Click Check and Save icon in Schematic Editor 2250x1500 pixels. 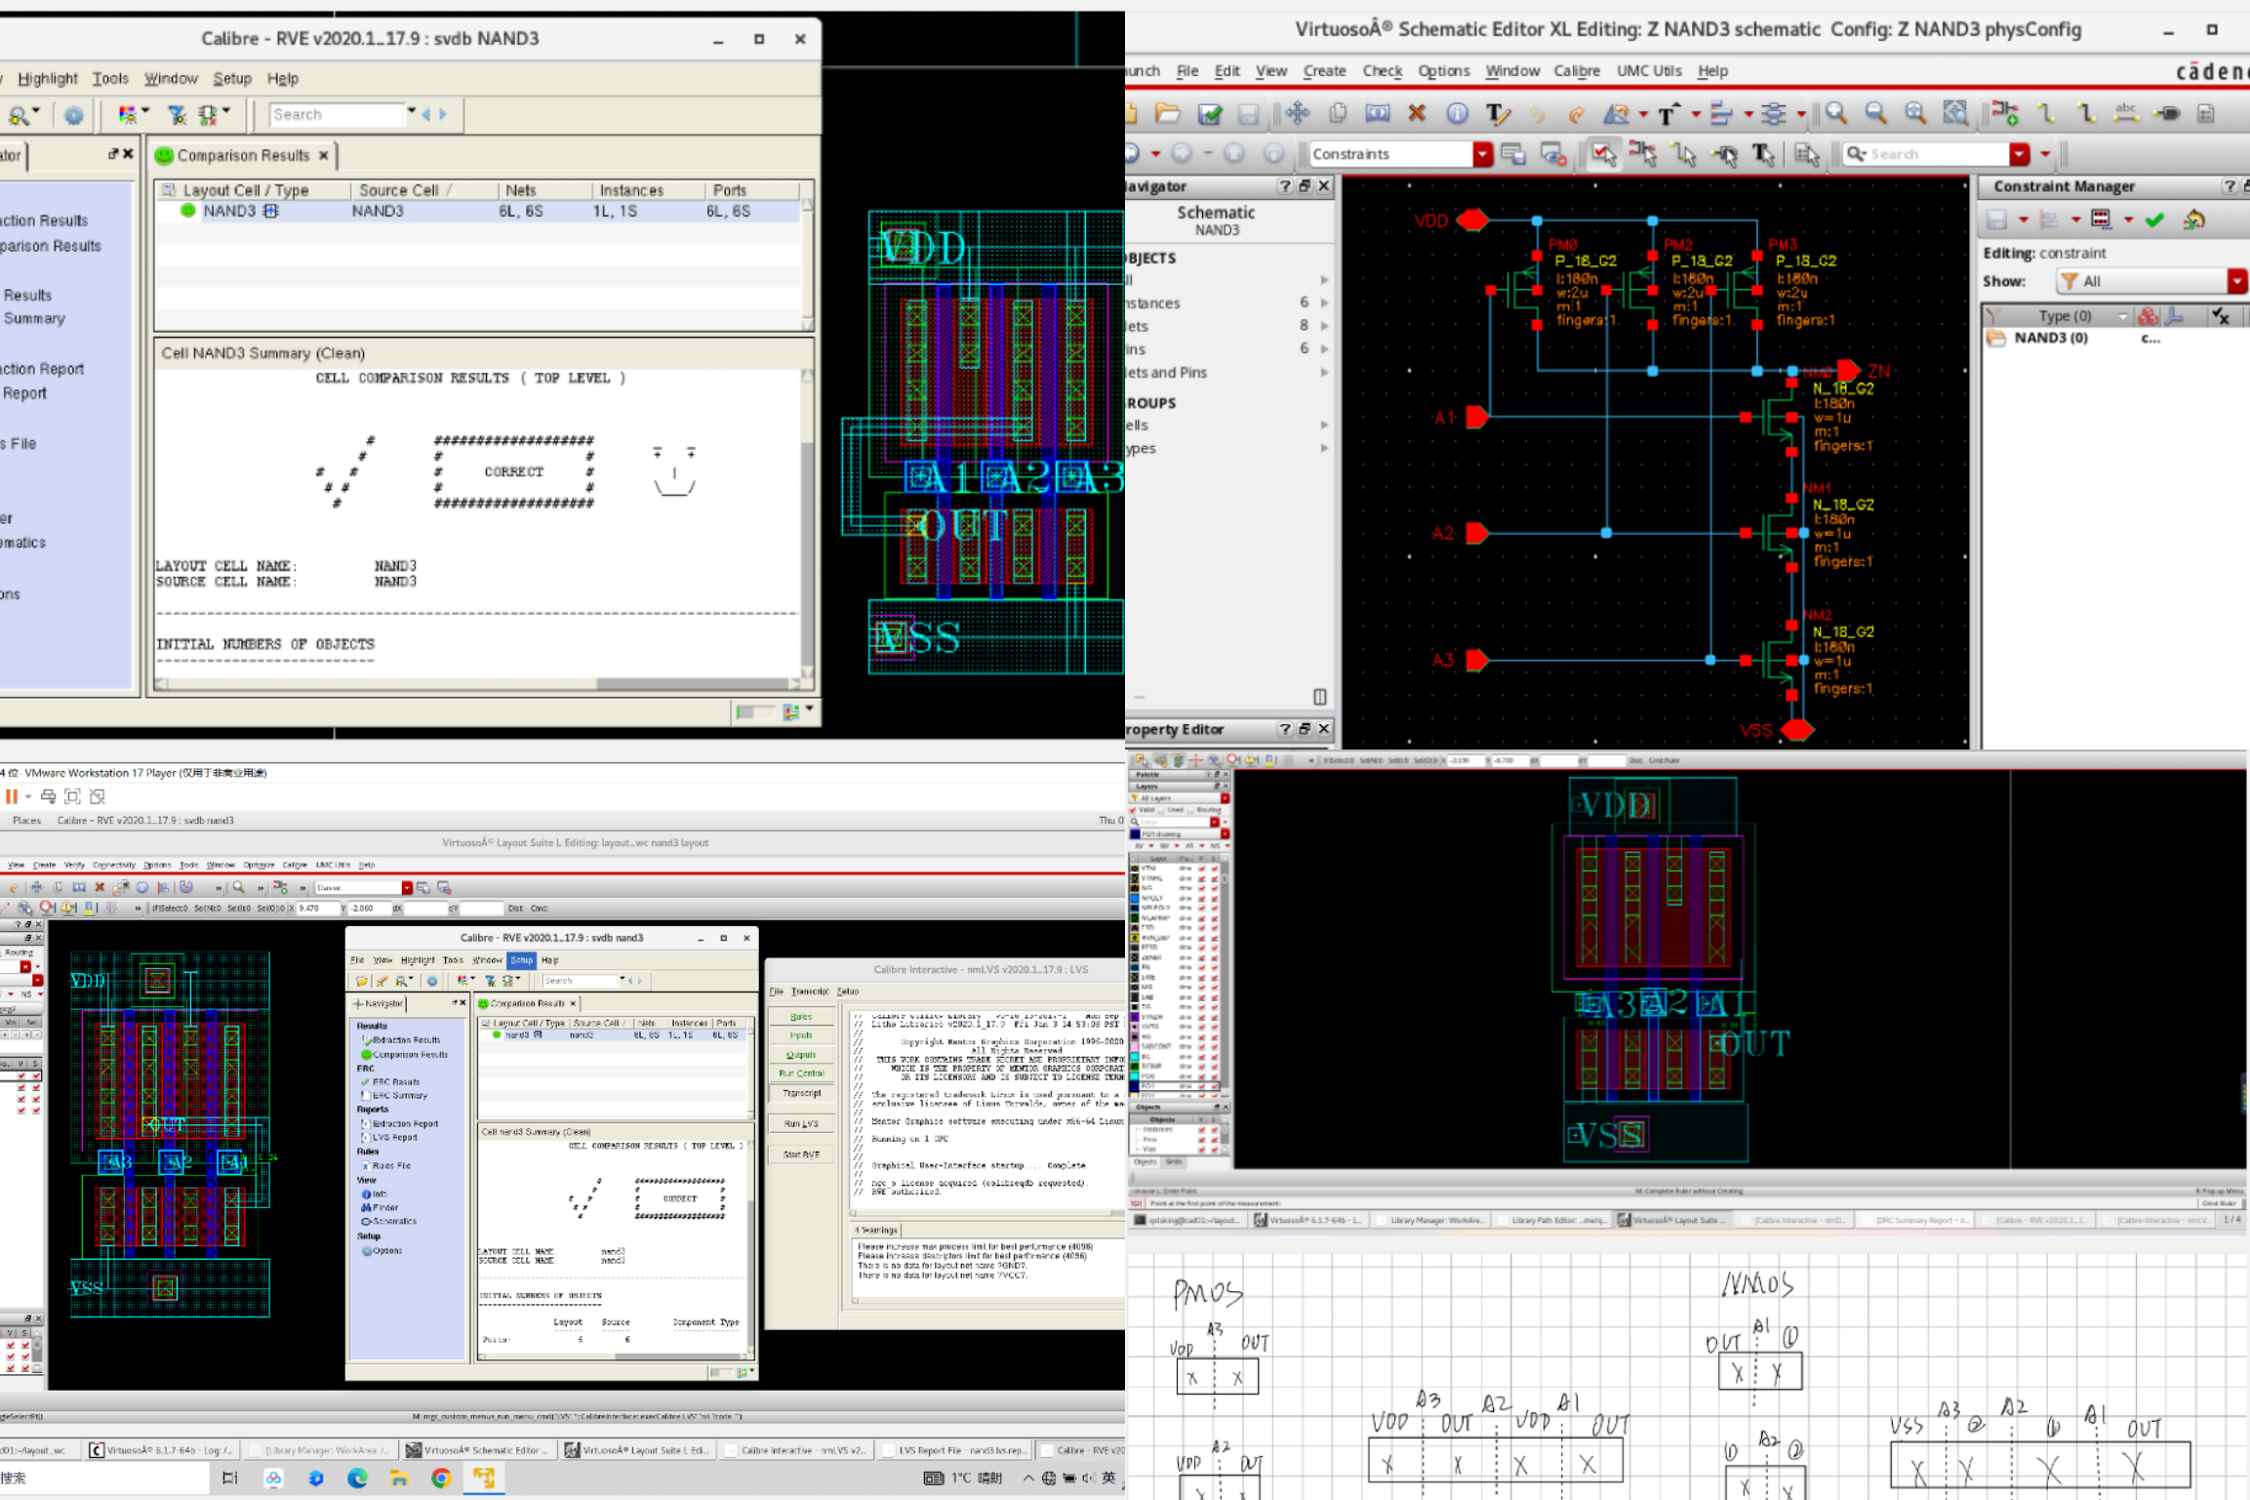coord(1210,114)
